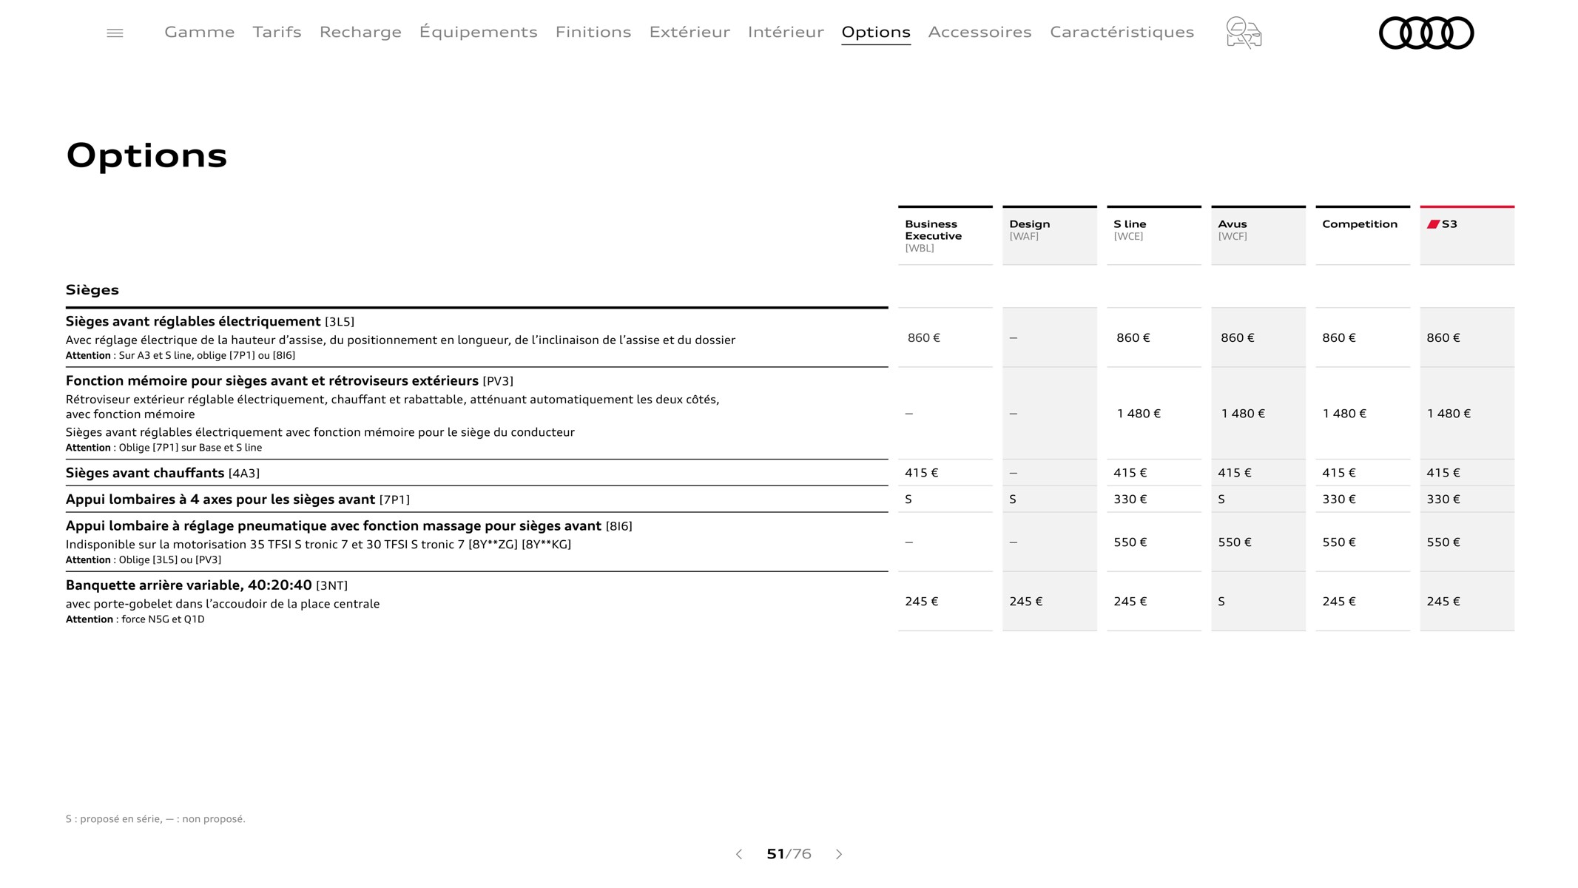
Task: Click 415 € in Business Executive column
Action: coord(922,473)
